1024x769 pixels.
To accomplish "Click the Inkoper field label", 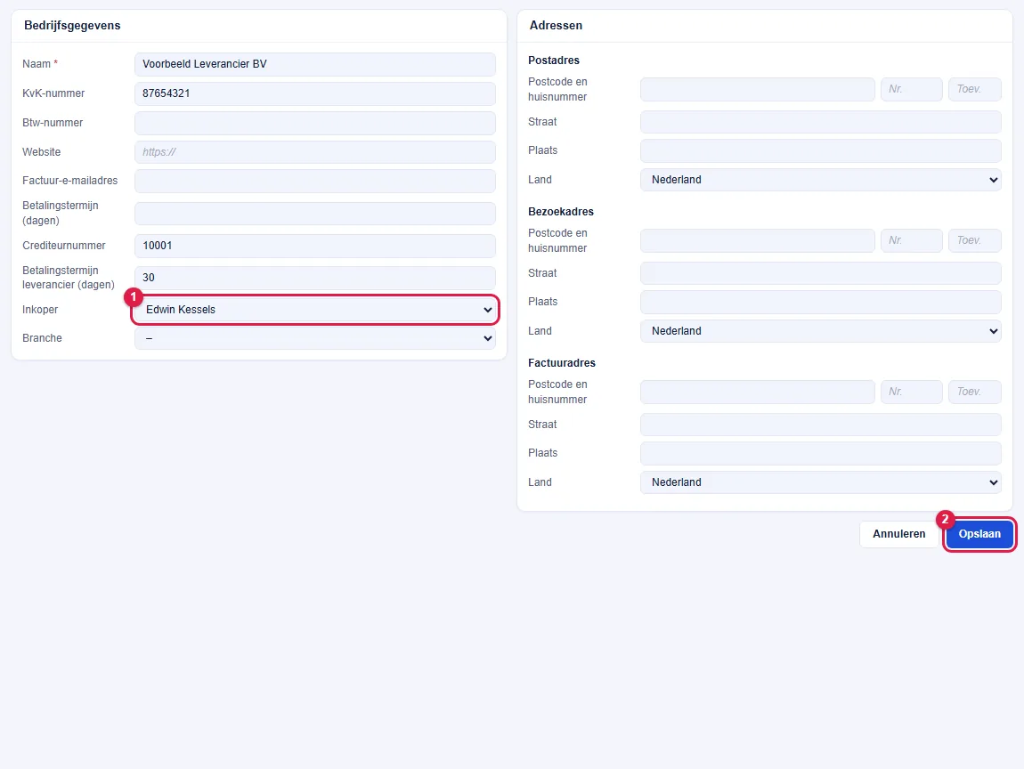I will click(x=40, y=310).
